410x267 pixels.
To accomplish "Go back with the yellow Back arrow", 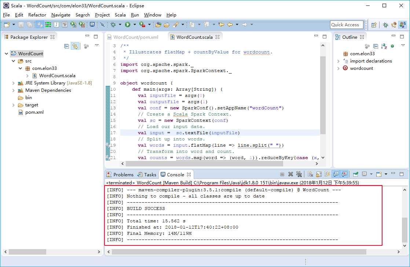I will (x=230, y=25).
